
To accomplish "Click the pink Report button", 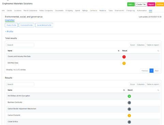I will tap(151, 4).
